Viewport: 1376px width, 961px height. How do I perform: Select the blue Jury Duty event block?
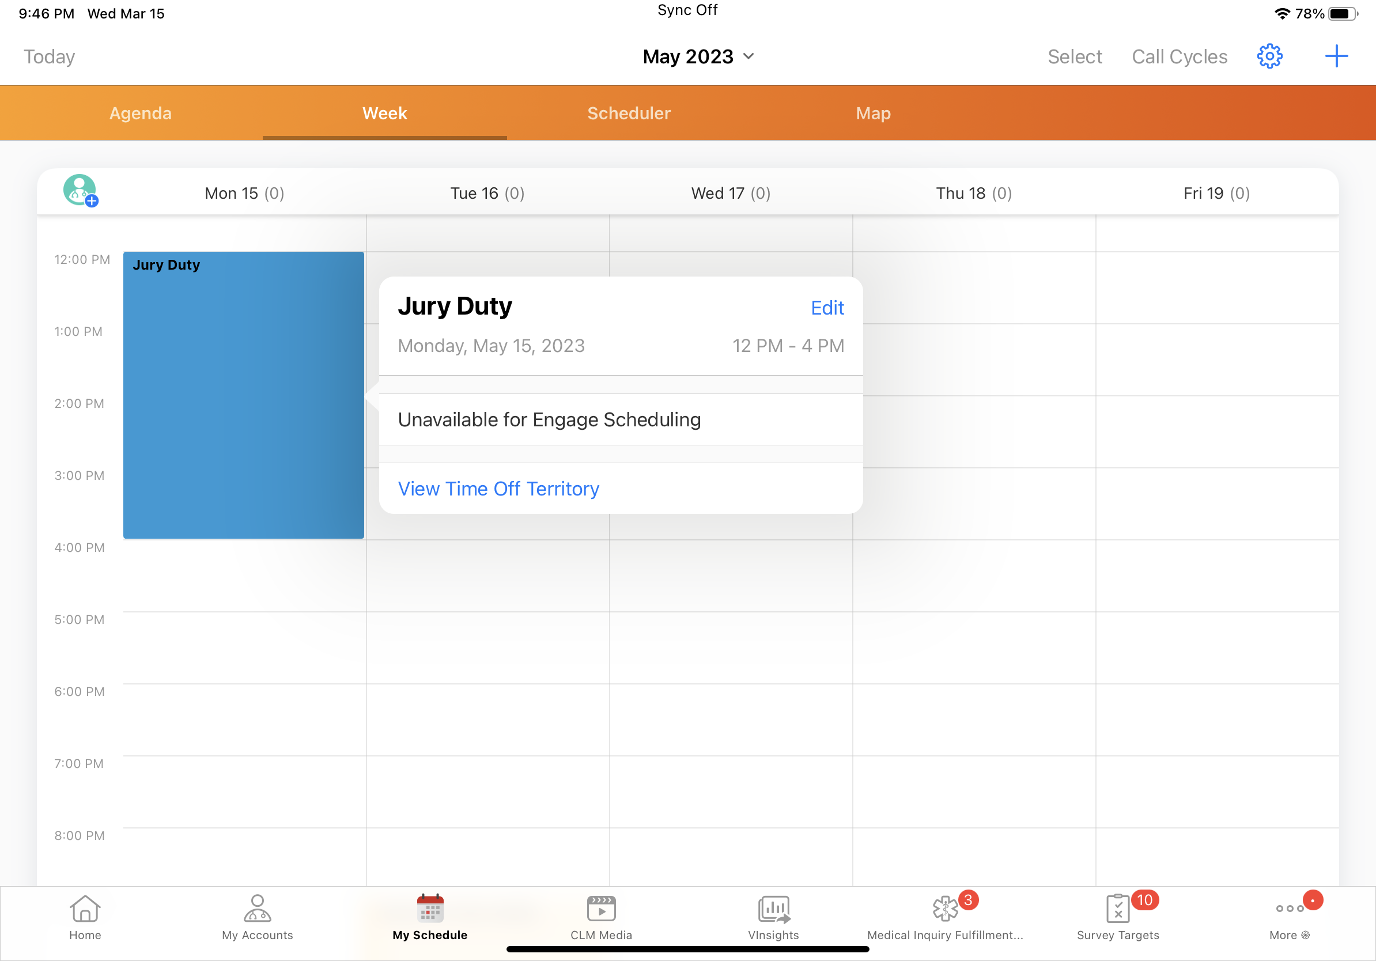click(243, 395)
